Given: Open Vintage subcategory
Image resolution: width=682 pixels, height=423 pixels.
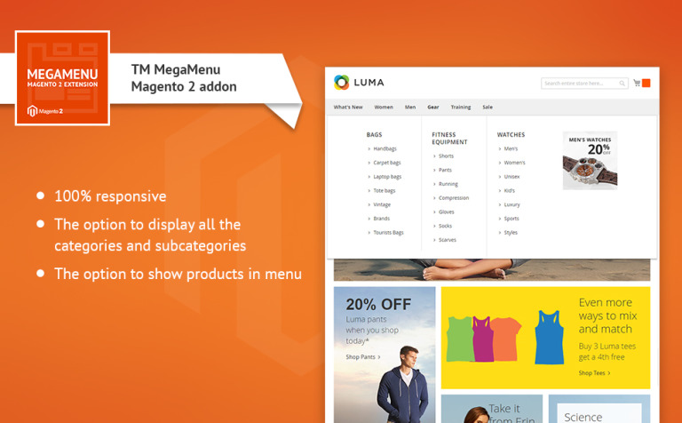Looking at the screenshot, I should [x=382, y=204].
